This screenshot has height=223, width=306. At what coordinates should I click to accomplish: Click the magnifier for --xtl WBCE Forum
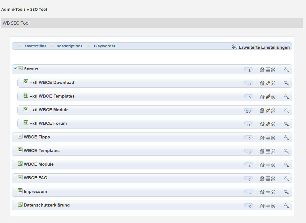286,124
